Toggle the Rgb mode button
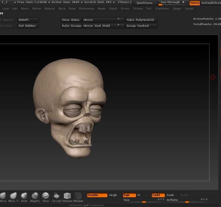 tap(129, 195)
